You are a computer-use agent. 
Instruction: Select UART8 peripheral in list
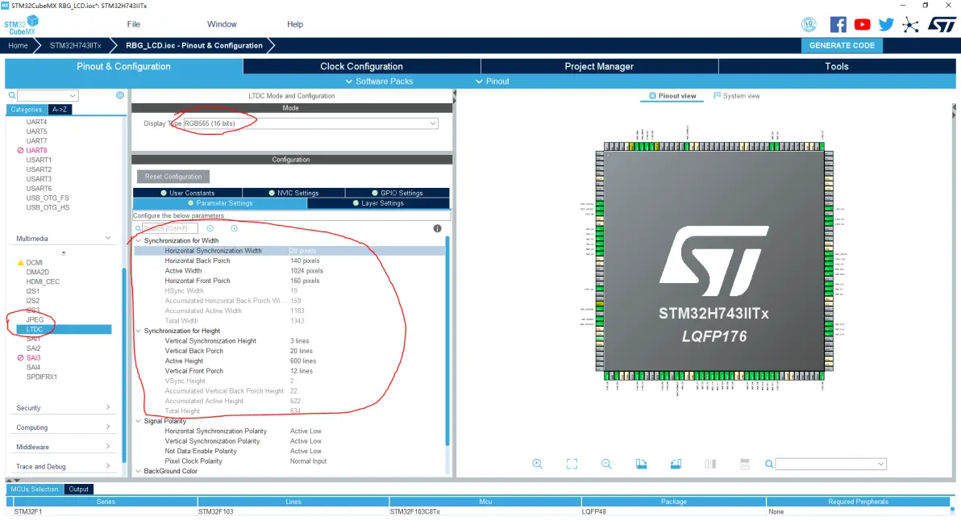tap(36, 150)
